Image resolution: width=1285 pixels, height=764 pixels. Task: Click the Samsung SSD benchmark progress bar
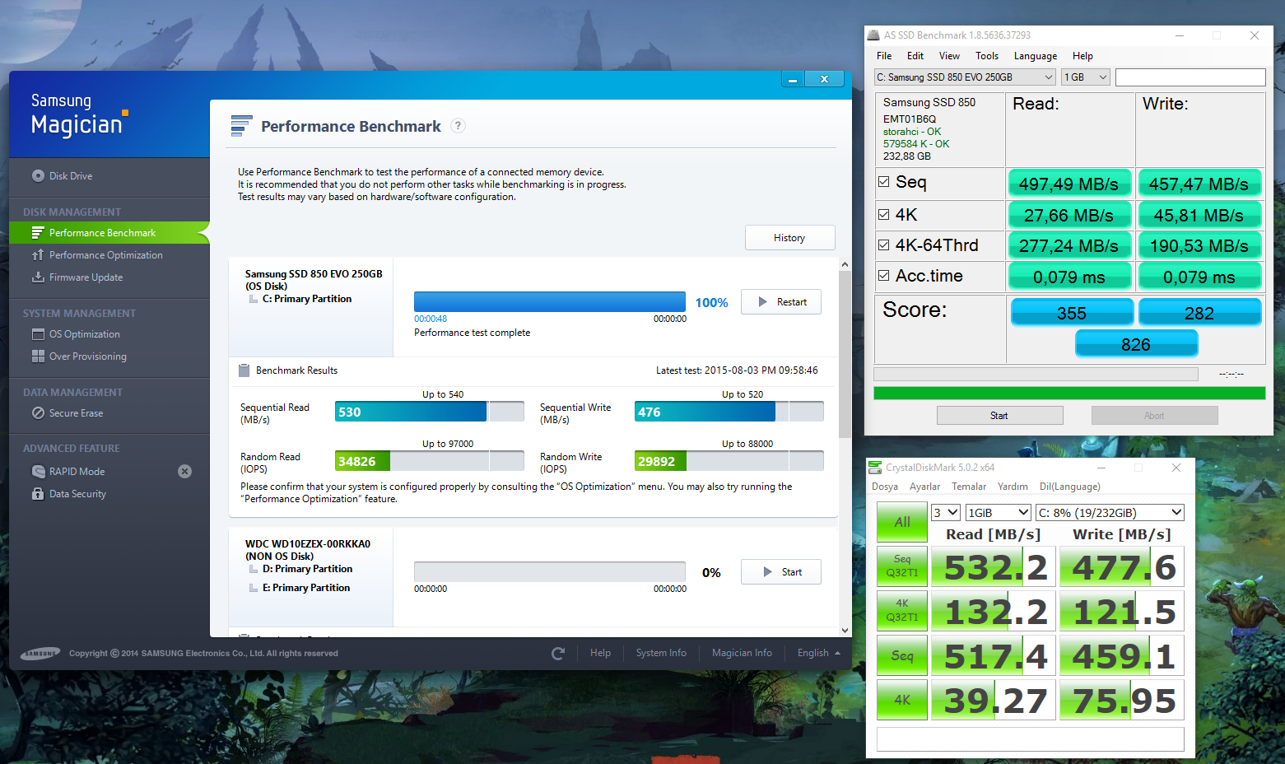(550, 301)
